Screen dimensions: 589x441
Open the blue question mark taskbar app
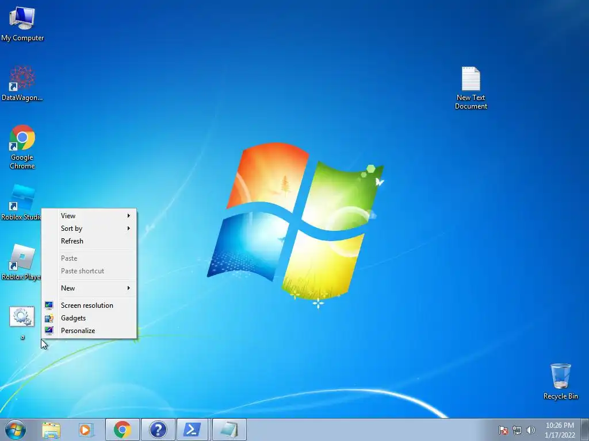158,430
